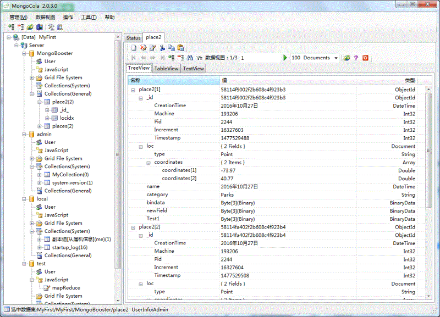Click the 类型 column header
Screen dimensions: 440x317
tap(387, 80)
